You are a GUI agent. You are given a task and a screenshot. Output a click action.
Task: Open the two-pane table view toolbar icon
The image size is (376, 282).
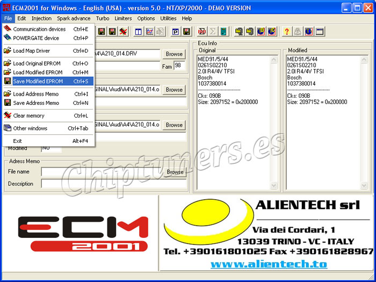click(139, 31)
